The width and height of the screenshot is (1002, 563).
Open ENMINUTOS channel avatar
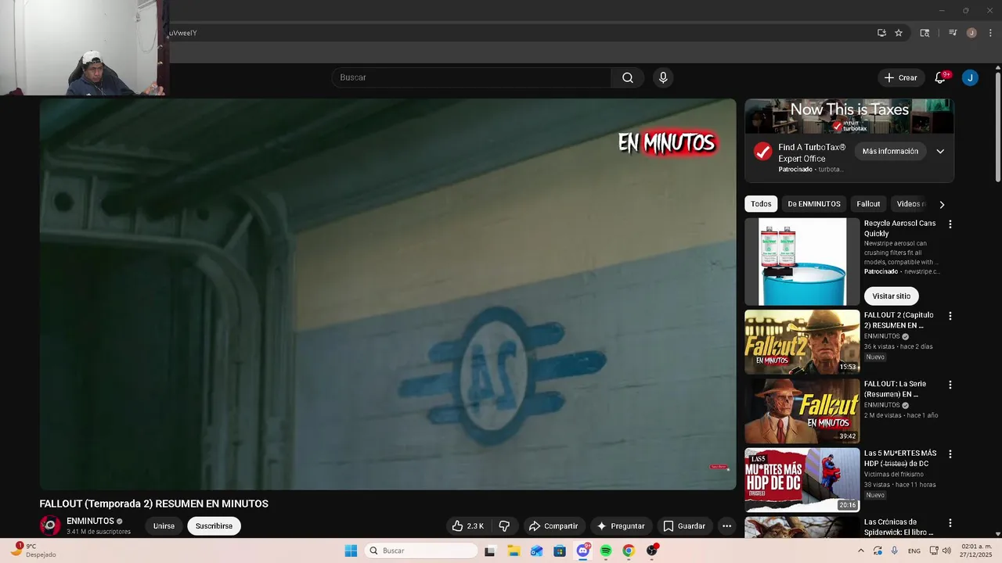(50, 525)
